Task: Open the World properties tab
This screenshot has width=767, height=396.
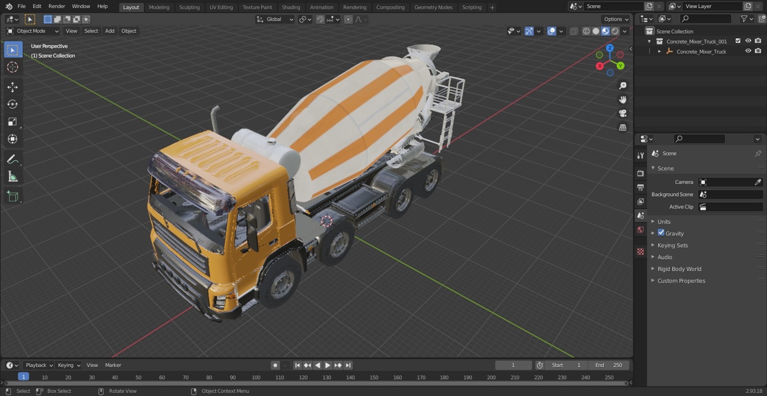Action: coord(641,230)
